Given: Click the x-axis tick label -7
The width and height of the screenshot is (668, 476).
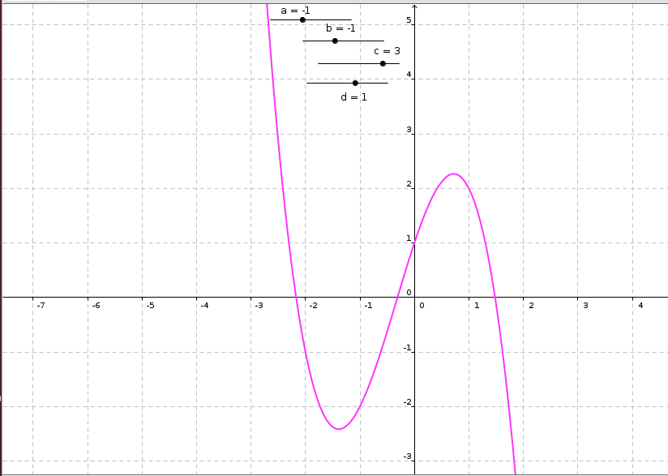Looking at the screenshot, I should coord(40,306).
